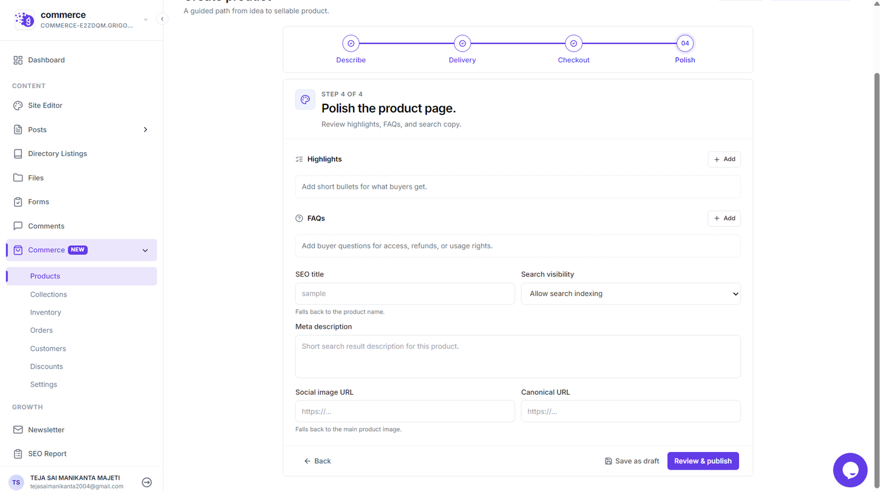This screenshot has width=880, height=491.
Task: Click the Forms clipboard icon
Action: 18,202
